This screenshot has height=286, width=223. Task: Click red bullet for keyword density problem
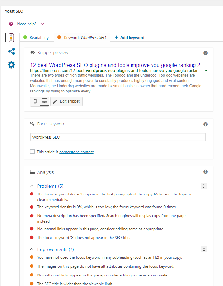click(x=32, y=207)
